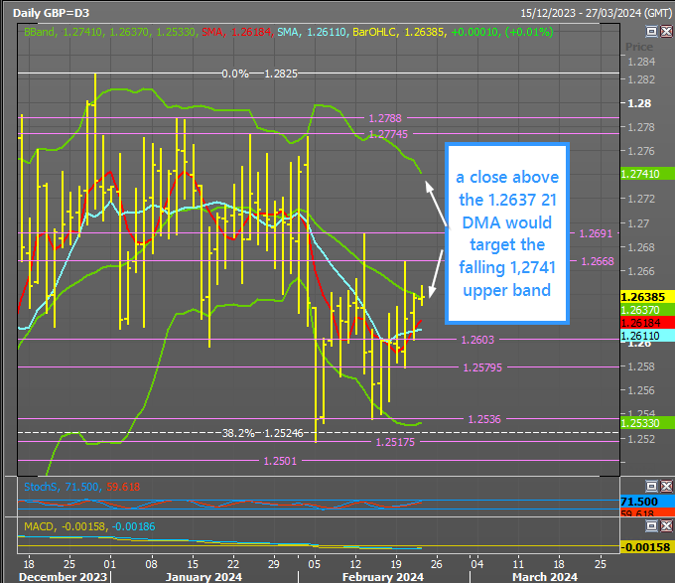
Task: Select the 1.25175 horizontal level label
Action: [395, 442]
